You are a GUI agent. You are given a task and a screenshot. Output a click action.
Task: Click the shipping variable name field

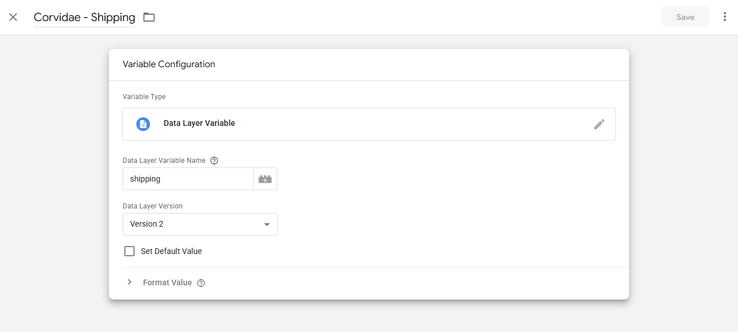[188, 179]
